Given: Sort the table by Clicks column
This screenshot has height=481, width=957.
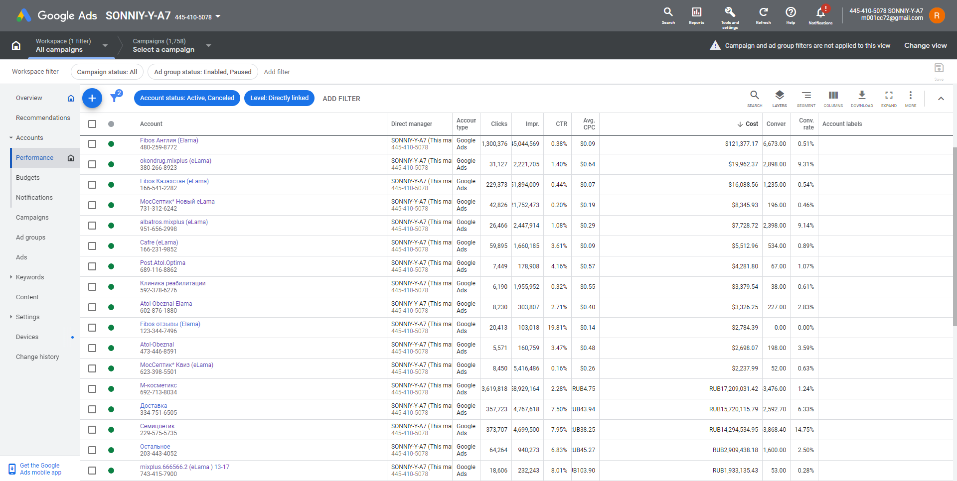Looking at the screenshot, I should 499,124.
